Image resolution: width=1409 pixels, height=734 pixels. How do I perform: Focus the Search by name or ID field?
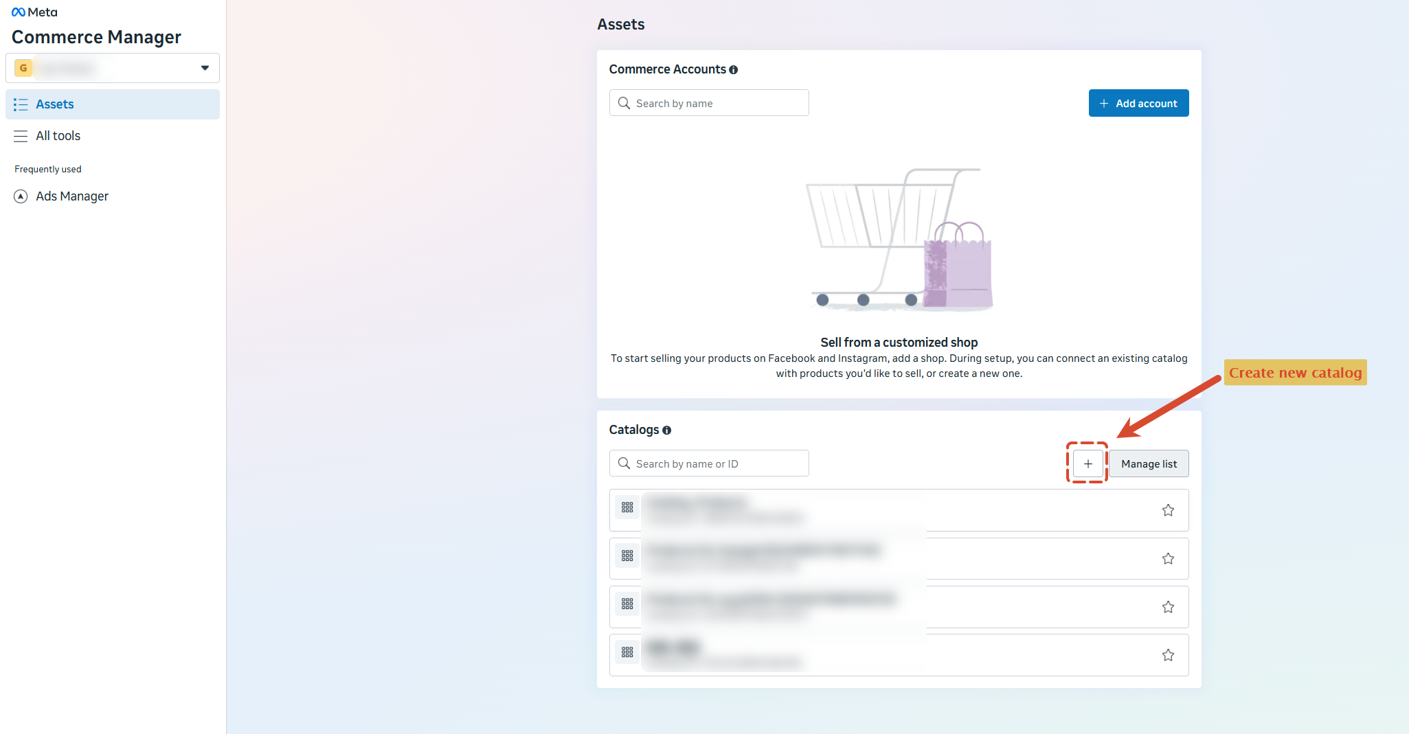pos(709,463)
